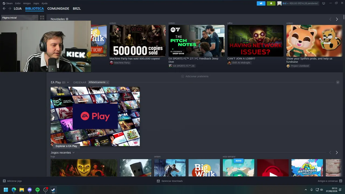Open Windows Start menu
The height and width of the screenshot is (194, 345).
tap(6, 190)
